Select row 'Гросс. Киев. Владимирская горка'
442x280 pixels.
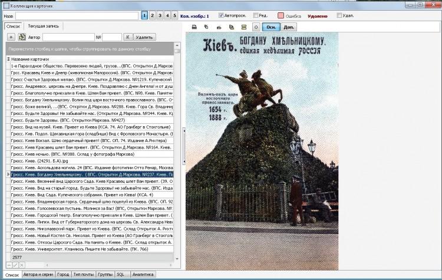[x=92, y=202]
